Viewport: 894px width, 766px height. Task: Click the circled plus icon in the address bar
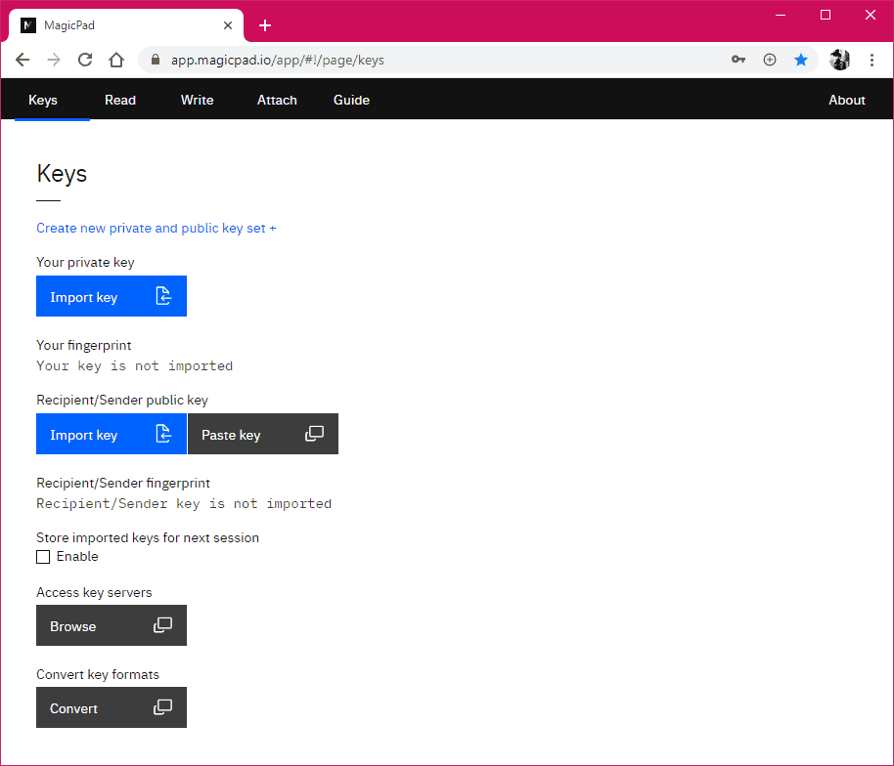[x=770, y=60]
